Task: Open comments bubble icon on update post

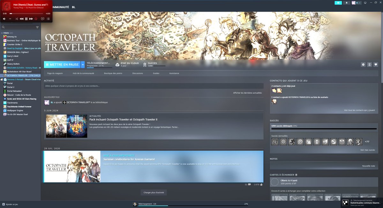Action: pyautogui.click(x=249, y=184)
